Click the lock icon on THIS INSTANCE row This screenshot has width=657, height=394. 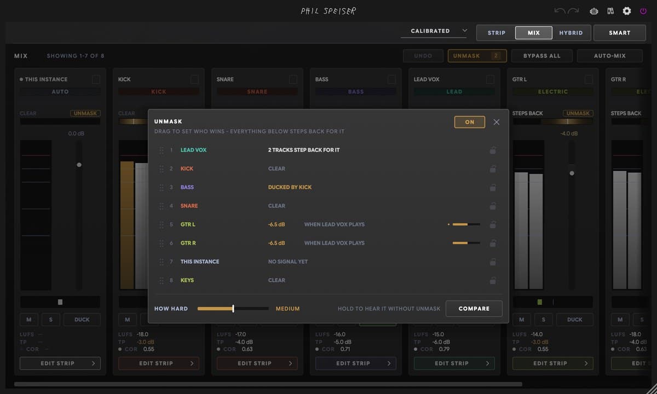coord(493,262)
